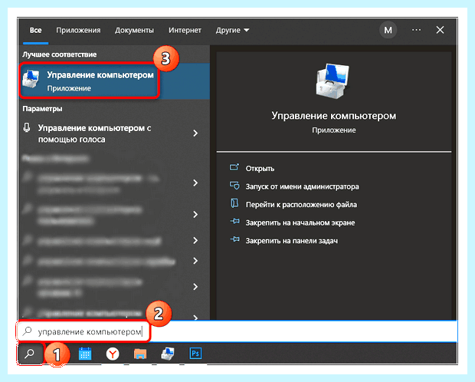475x382 pixels.
Task: Click the Лучшее соответствие heading
Action: 60,54
